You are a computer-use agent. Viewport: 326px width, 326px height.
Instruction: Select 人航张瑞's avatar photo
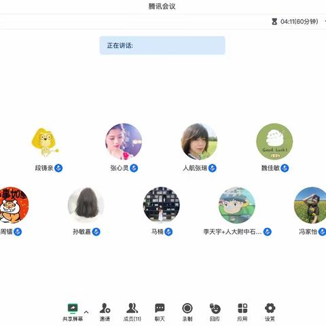coord(199,142)
